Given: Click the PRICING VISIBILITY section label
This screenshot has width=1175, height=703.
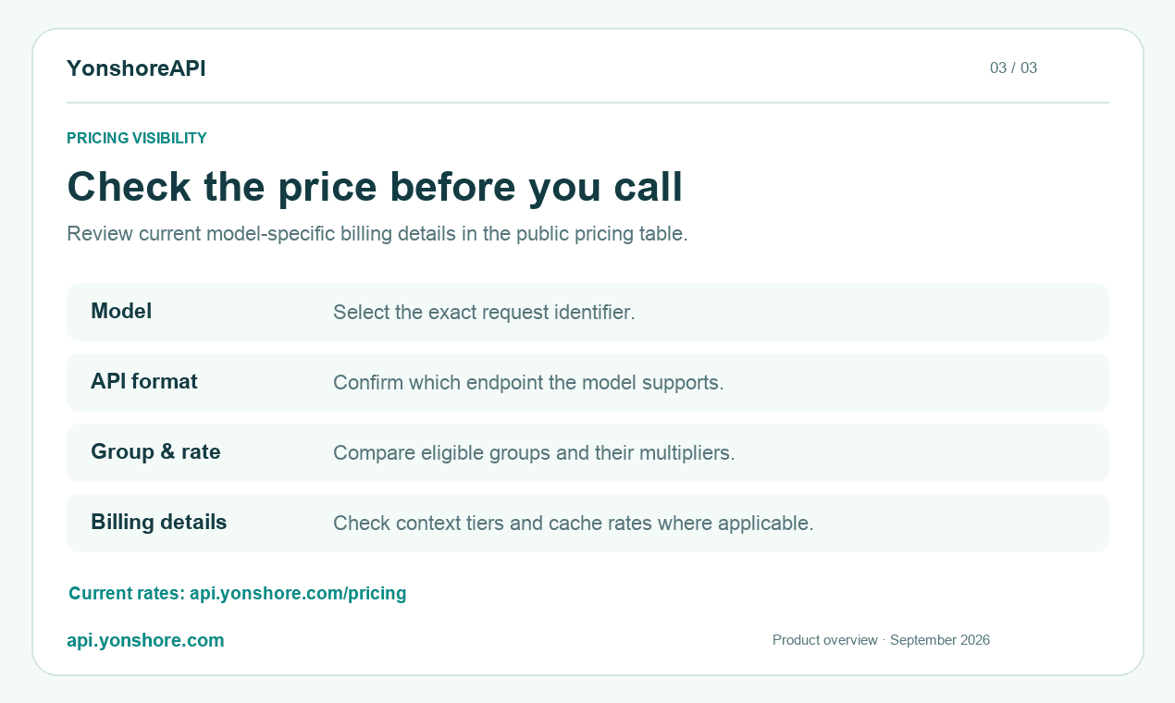Looking at the screenshot, I should (137, 138).
